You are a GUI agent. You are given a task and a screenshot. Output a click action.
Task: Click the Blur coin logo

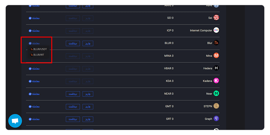(x=216, y=43)
